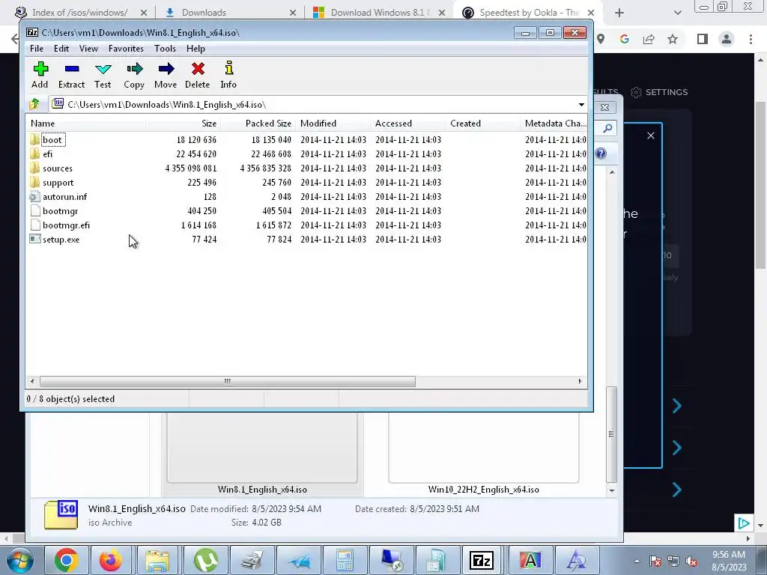Image resolution: width=767 pixels, height=575 pixels.
Task: Sort by the Size column header
Action: (183, 124)
